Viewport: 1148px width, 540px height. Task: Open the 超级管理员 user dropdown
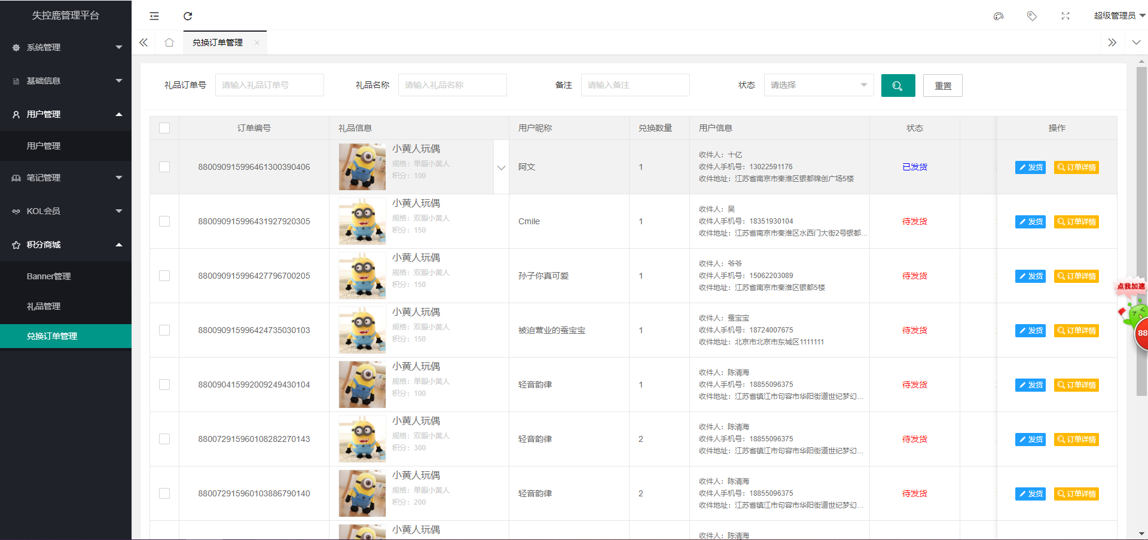1119,16
